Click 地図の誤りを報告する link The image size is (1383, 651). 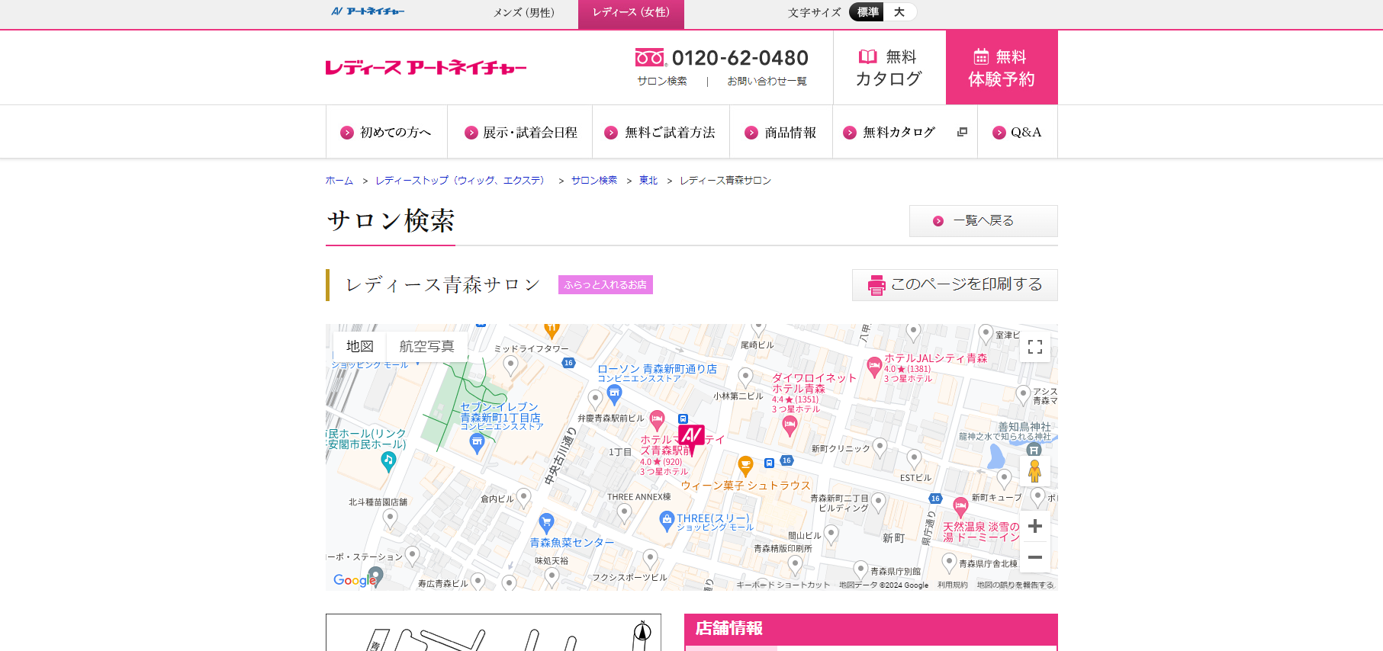point(1015,585)
